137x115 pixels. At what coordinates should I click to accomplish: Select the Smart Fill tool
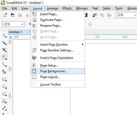click(4, 72)
